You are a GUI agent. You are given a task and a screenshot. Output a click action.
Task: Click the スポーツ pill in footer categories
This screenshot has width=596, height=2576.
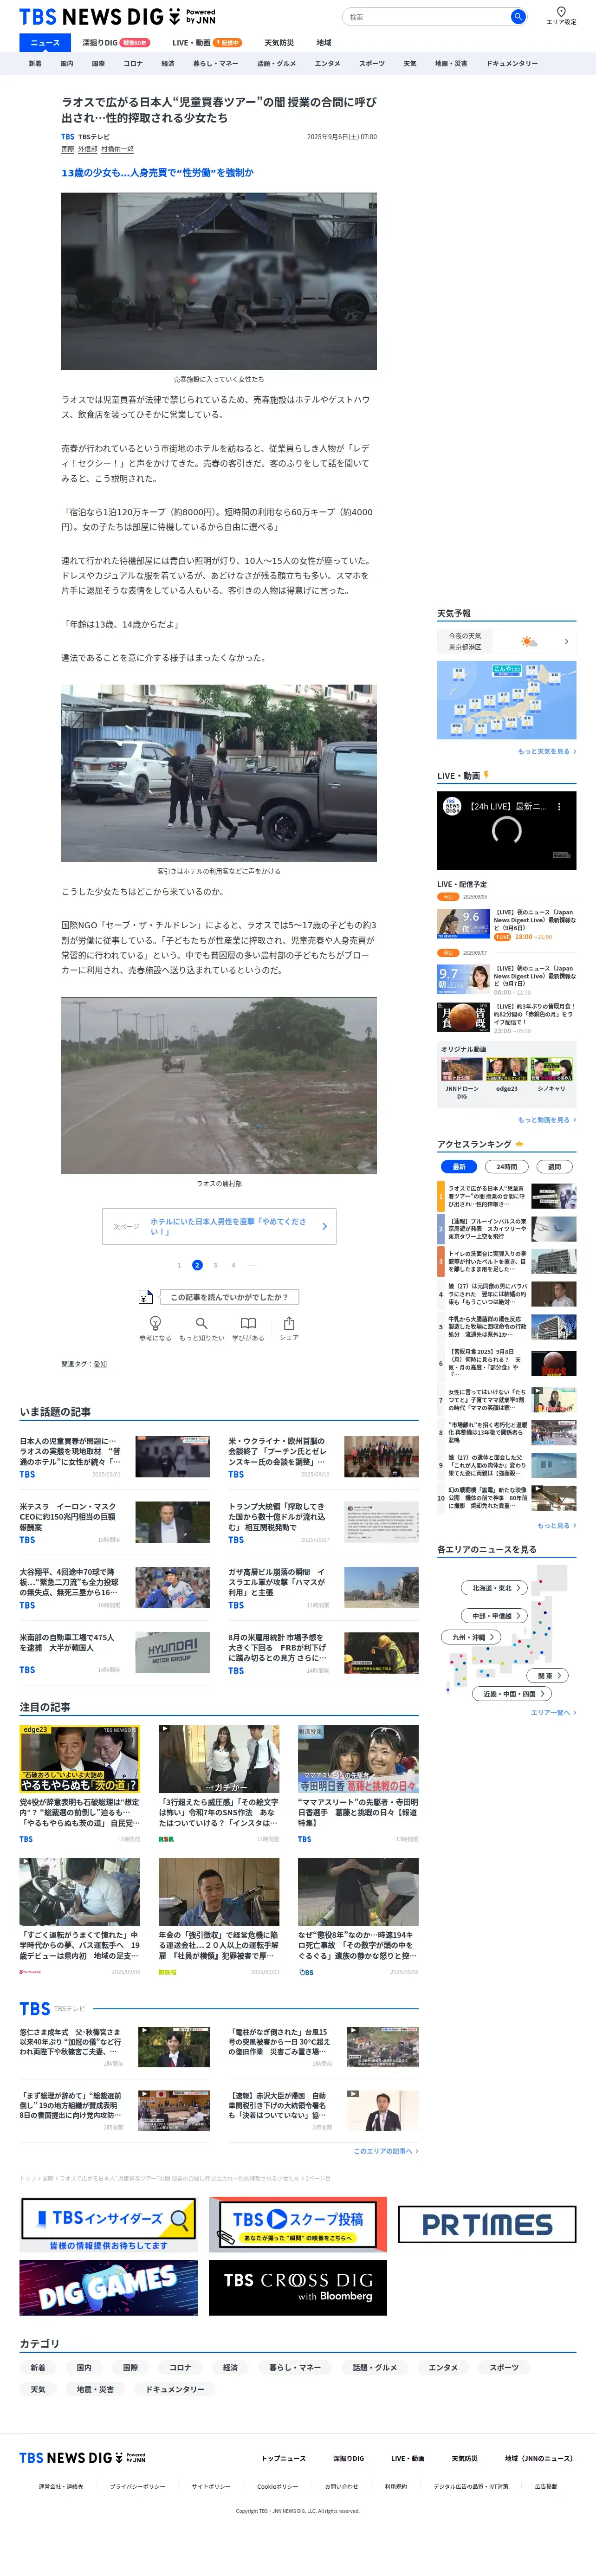(504, 2367)
